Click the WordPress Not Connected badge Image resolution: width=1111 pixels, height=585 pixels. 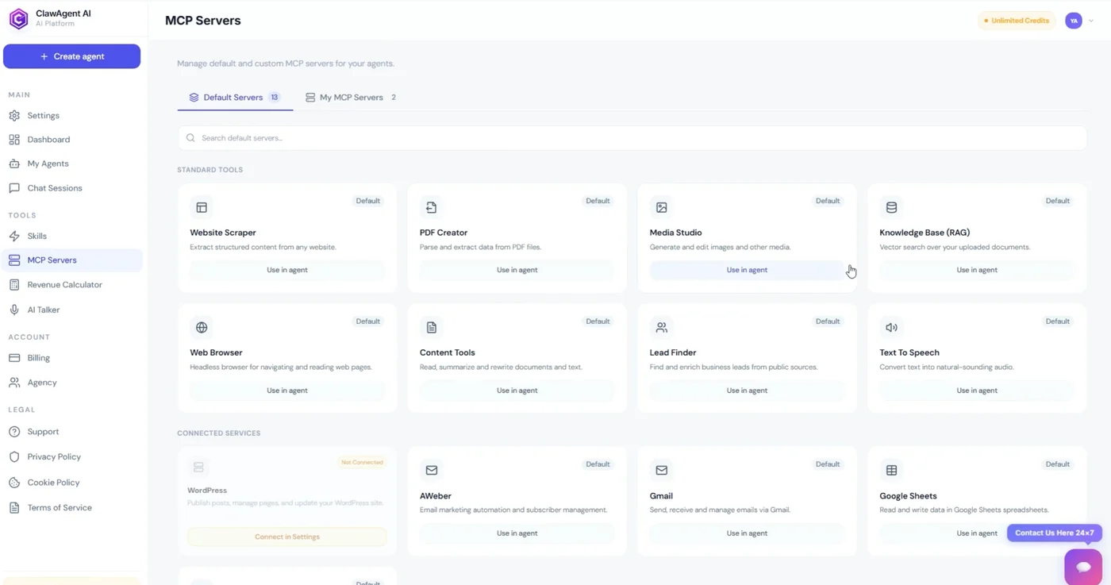(362, 462)
